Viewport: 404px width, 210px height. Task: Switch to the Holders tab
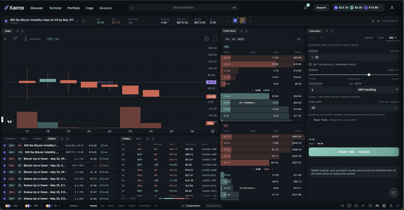[37, 139]
